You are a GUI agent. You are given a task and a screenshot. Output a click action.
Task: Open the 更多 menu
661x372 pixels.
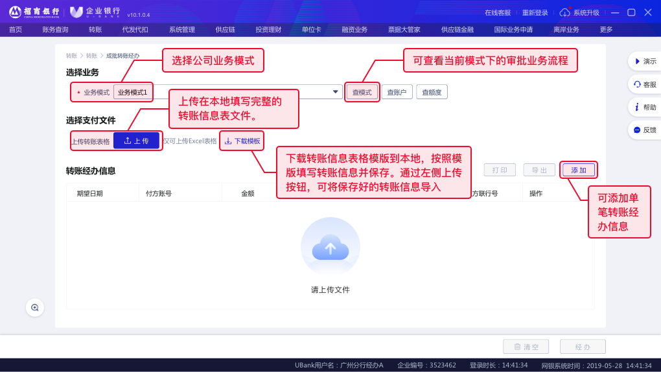pyautogui.click(x=606, y=30)
